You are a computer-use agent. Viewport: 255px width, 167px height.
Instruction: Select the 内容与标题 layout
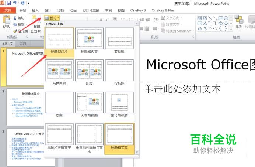pos(89,105)
